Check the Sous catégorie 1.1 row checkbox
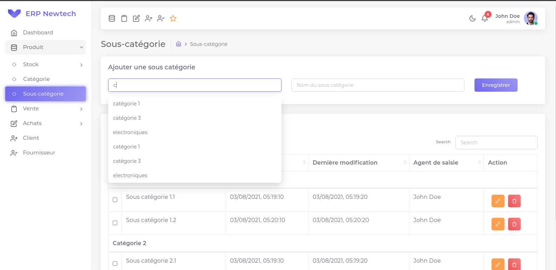556x270 pixels. pyautogui.click(x=115, y=200)
